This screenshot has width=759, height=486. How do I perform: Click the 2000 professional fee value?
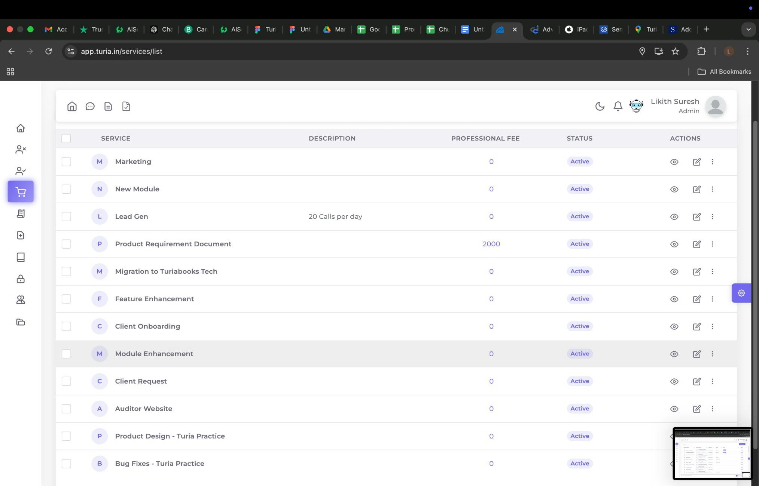coord(491,244)
